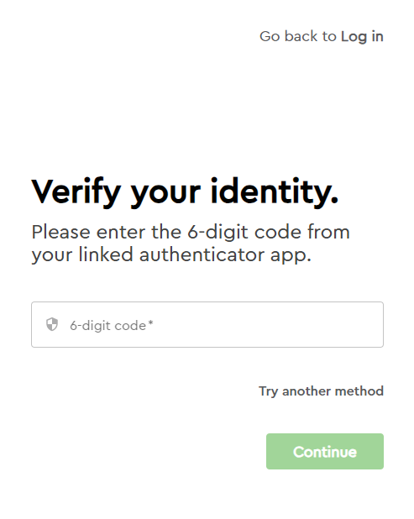Click the word 'identity' in the heading
This screenshot has width=414, height=519.
[x=272, y=191]
